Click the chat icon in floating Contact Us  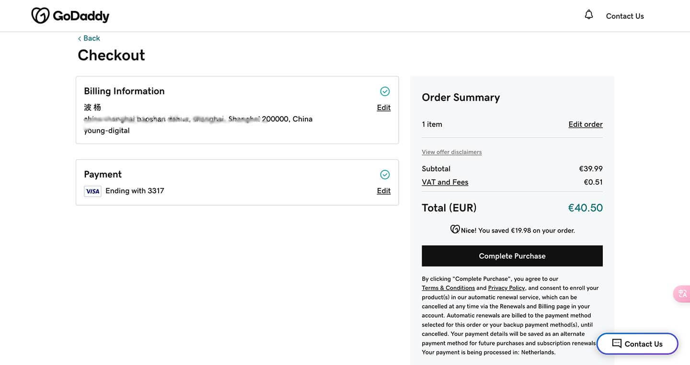coord(617,343)
